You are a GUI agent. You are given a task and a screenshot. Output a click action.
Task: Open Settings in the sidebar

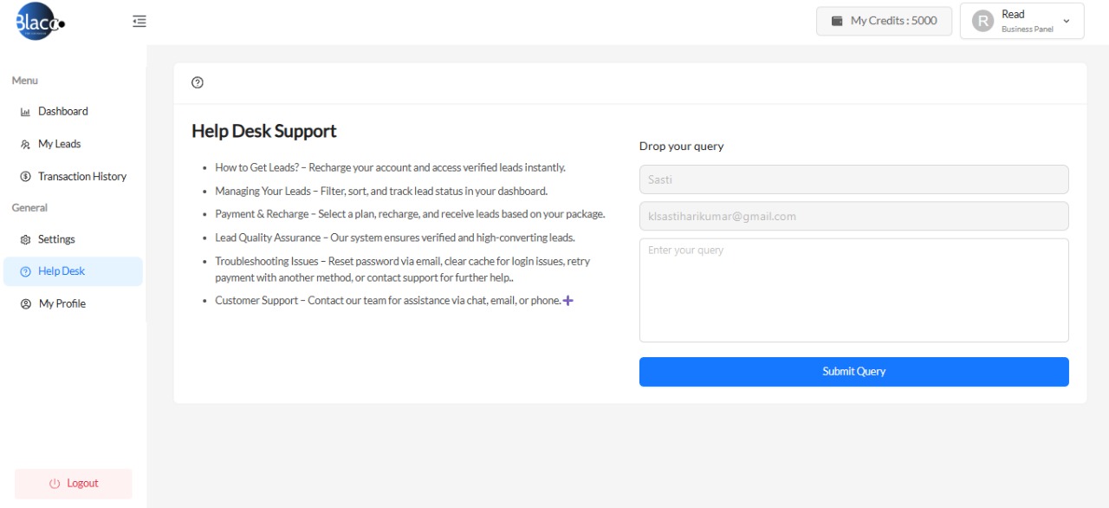(x=74, y=239)
